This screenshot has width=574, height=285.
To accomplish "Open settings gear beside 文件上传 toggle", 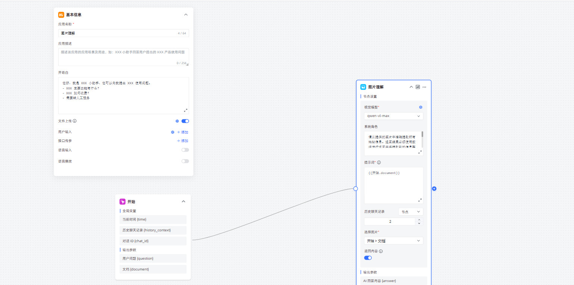I will point(177,121).
